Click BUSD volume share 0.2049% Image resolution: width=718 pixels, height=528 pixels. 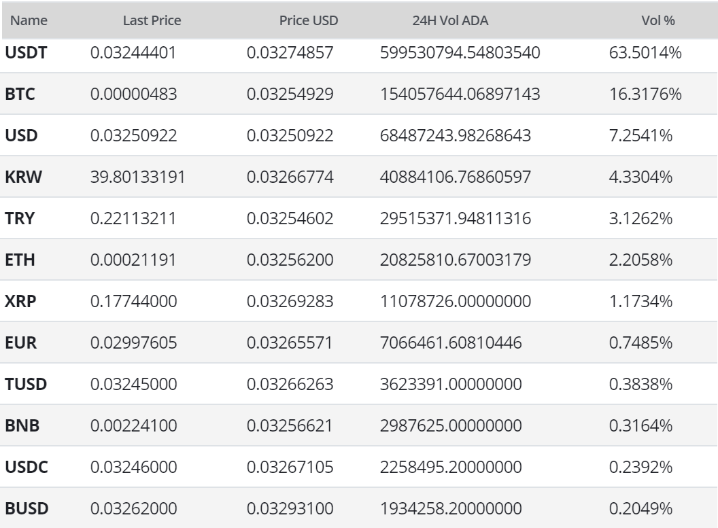pyautogui.click(x=640, y=508)
